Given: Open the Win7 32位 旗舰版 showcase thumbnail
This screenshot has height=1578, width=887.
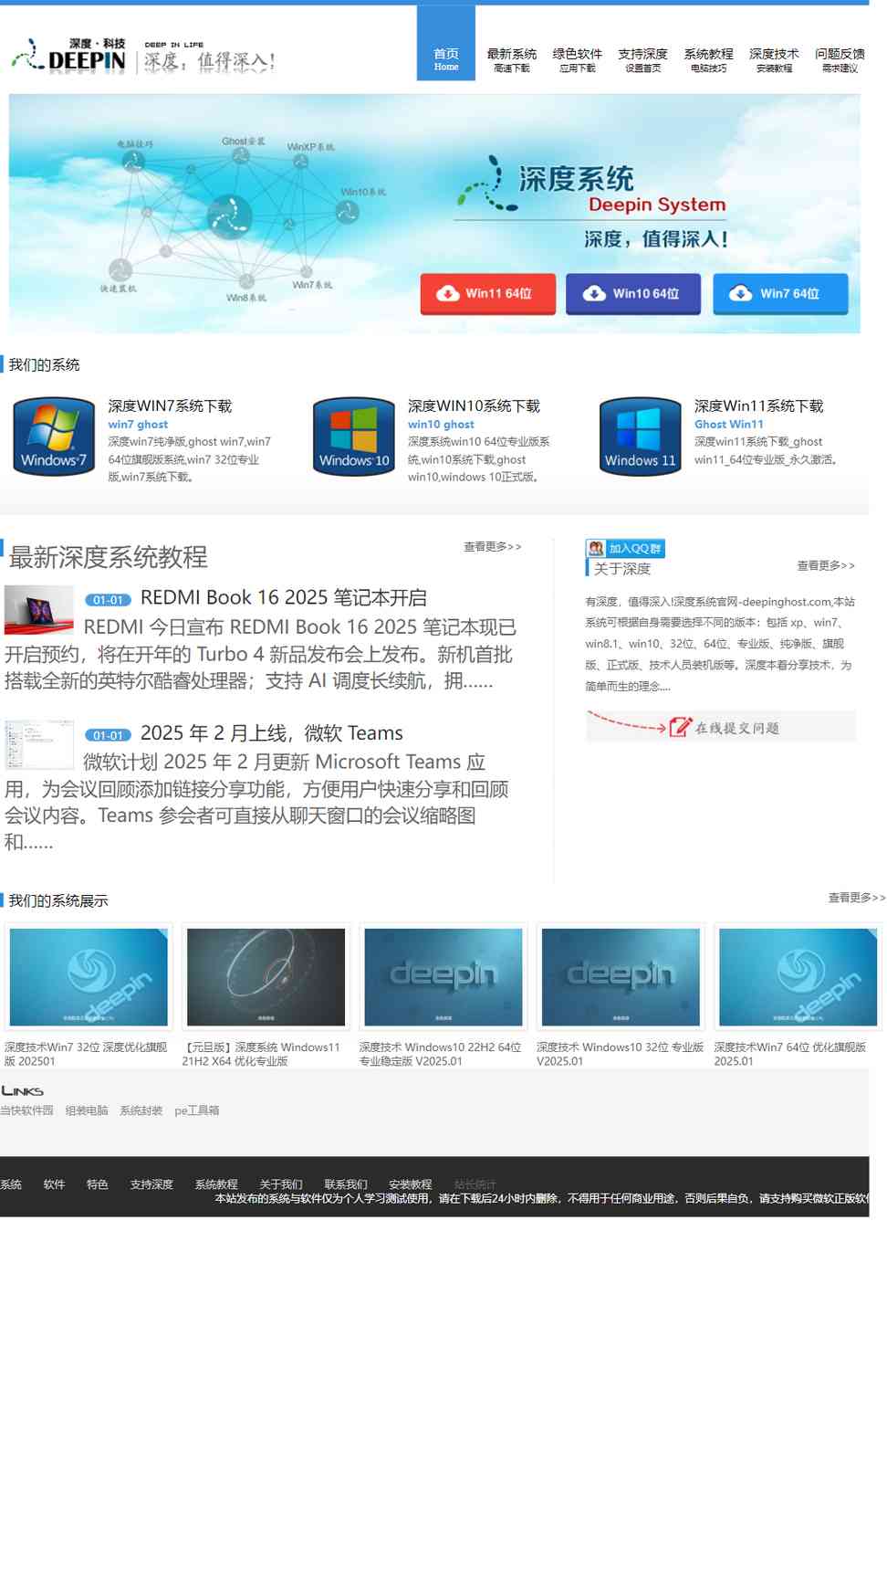Looking at the screenshot, I should 89,977.
